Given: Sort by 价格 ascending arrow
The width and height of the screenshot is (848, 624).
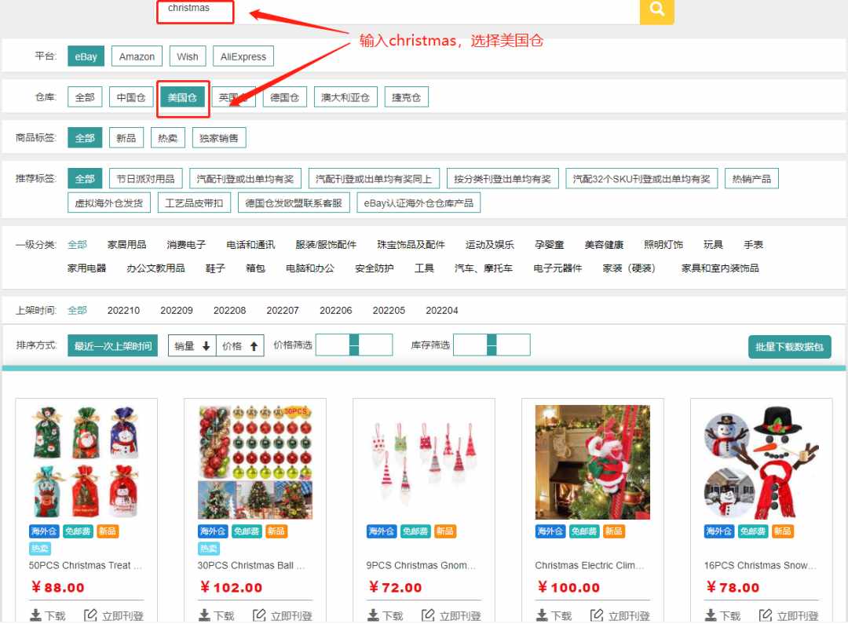Looking at the screenshot, I should pos(240,346).
